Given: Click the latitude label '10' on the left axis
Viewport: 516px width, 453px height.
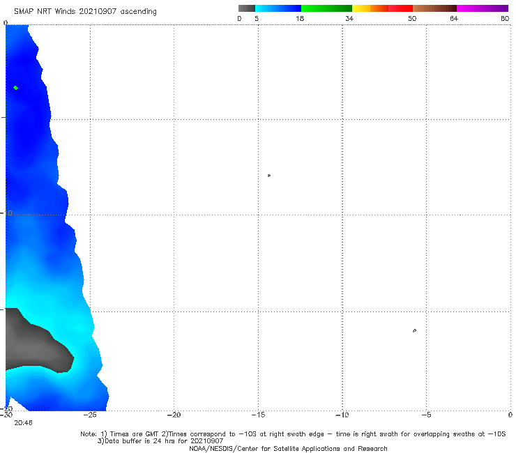Looking at the screenshot, I should click(8, 213).
